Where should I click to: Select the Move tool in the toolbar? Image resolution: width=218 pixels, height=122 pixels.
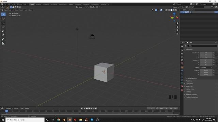[3, 23]
